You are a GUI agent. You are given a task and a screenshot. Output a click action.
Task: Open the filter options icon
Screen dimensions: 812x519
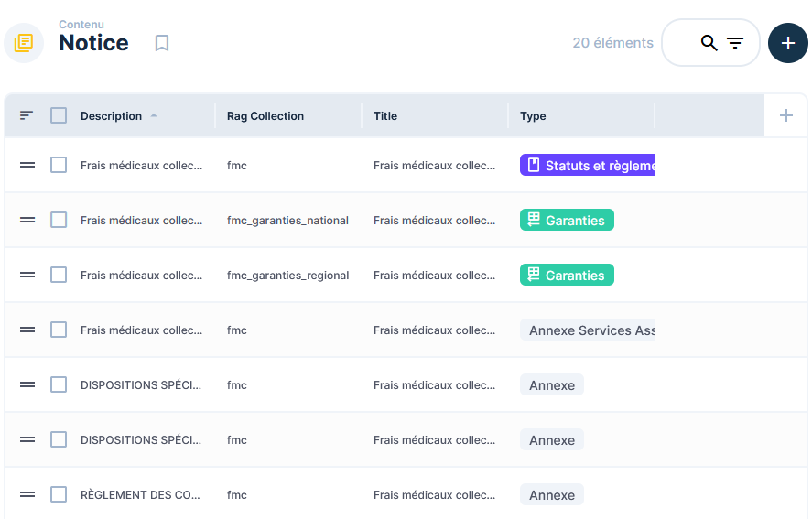(735, 43)
